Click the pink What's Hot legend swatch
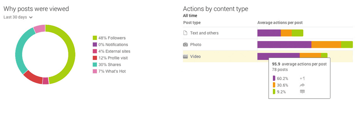This screenshot has height=118, width=356. pyautogui.click(x=95, y=71)
